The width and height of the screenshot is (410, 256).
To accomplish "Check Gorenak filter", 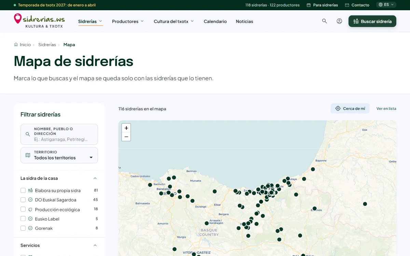I will (x=23, y=228).
